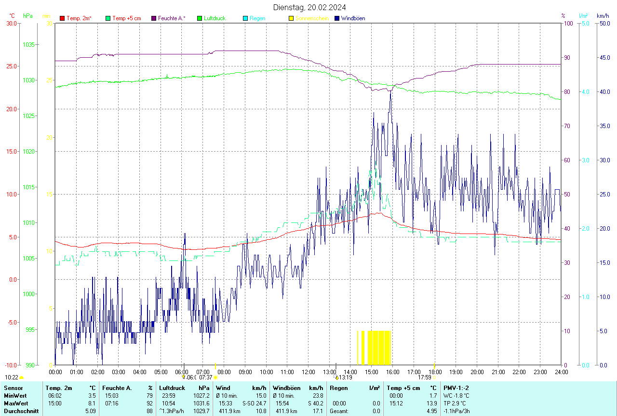617x416 pixels.
Task: Click the km/h axis unit label at top right
Action: [x=603, y=16]
